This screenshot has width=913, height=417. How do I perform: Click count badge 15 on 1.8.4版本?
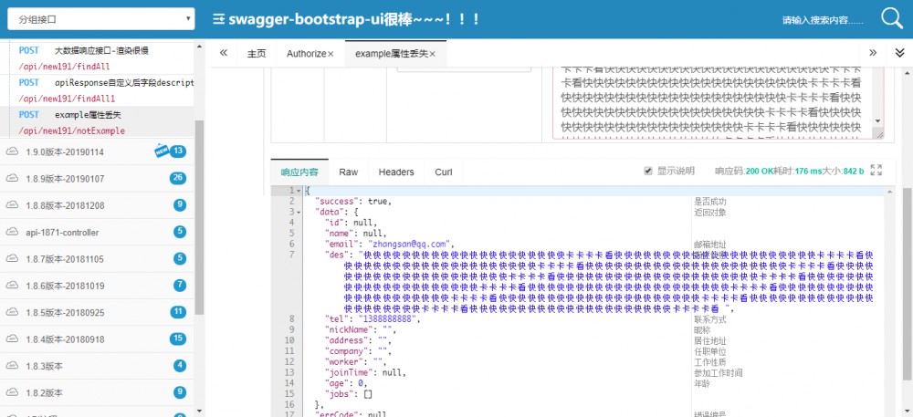pyautogui.click(x=178, y=339)
